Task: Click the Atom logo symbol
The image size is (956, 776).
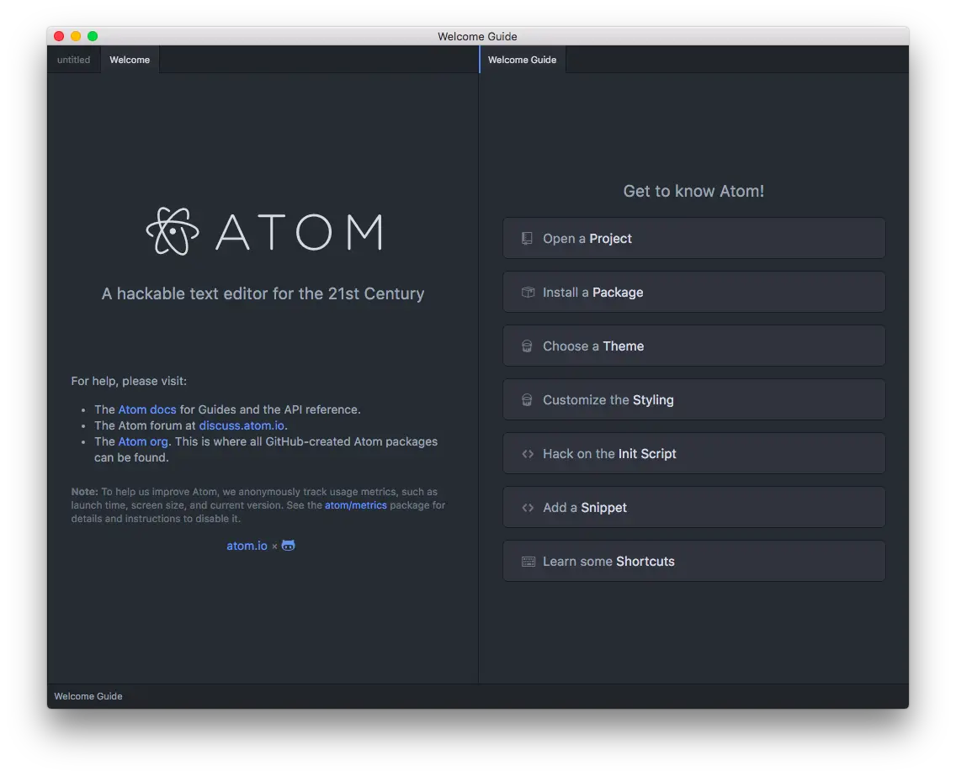Action: (x=173, y=231)
